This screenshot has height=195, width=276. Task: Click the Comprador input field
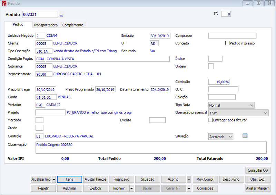tap(232, 36)
